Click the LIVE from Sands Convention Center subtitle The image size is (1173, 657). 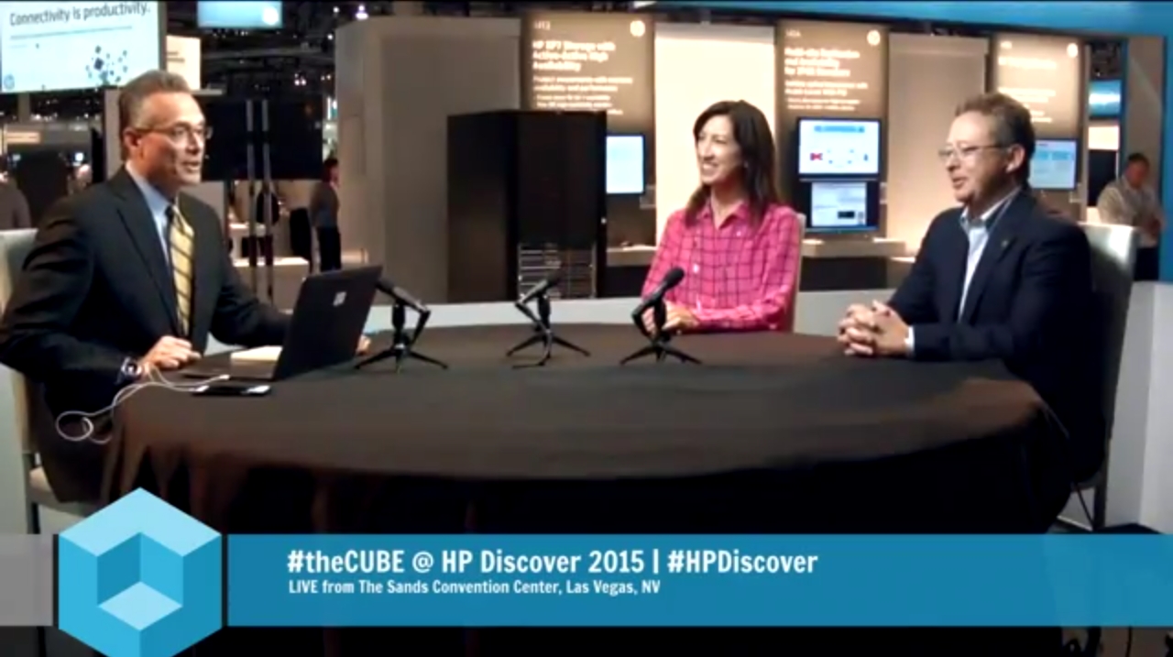[473, 587]
